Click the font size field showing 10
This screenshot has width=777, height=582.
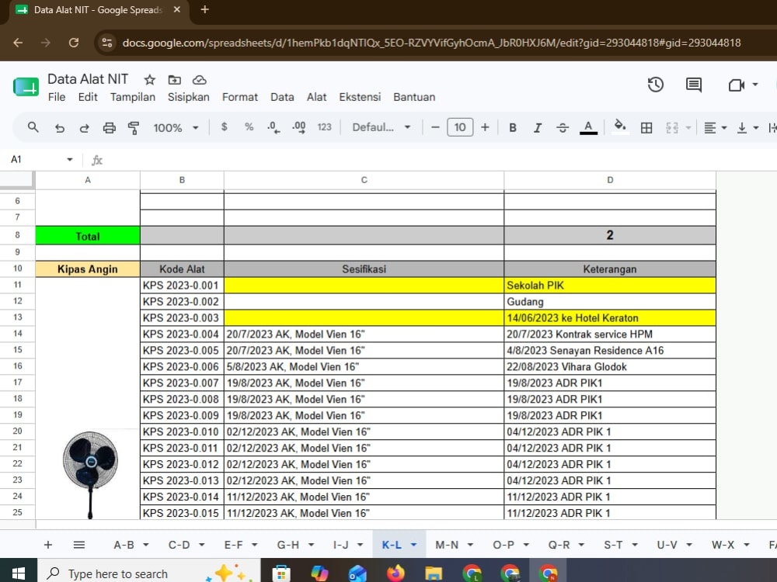pyautogui.click(x=460, y=127)
